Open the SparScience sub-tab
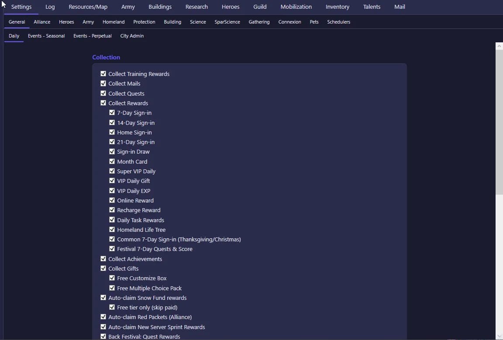This screenshot has width=503, height=340. (227, 22)
